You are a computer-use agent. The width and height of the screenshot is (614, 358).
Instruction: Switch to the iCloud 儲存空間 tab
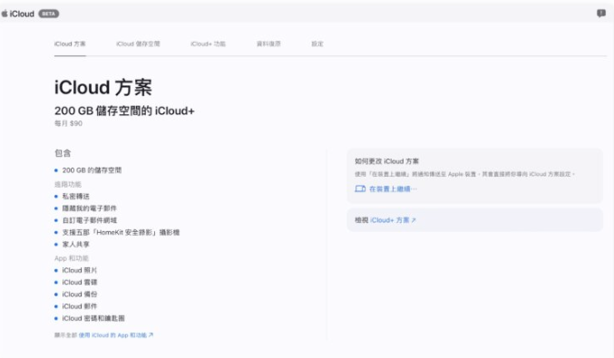[138, 44]
